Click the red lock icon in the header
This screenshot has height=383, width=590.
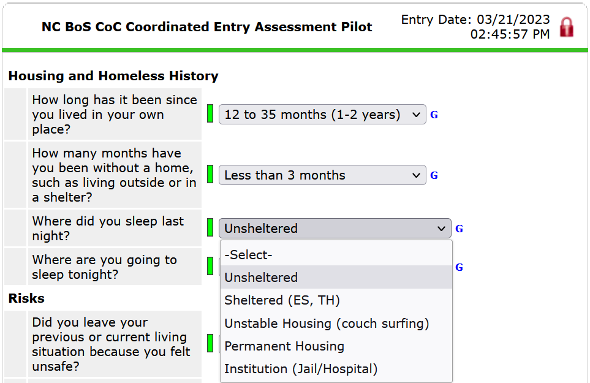(566, 26)
